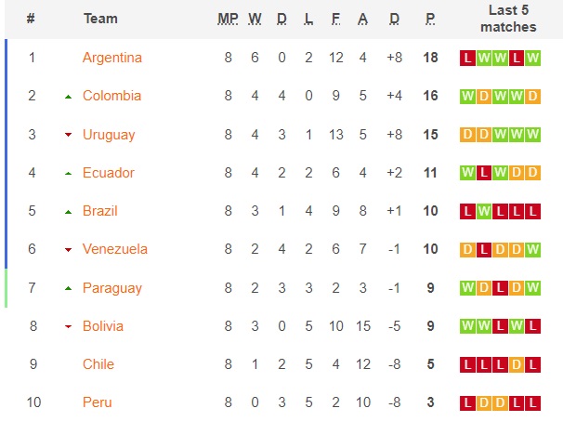Viewport: 563px width, 448px height.
Task: Click red down arrow beside Bolivia
Action: coord(68,326)
